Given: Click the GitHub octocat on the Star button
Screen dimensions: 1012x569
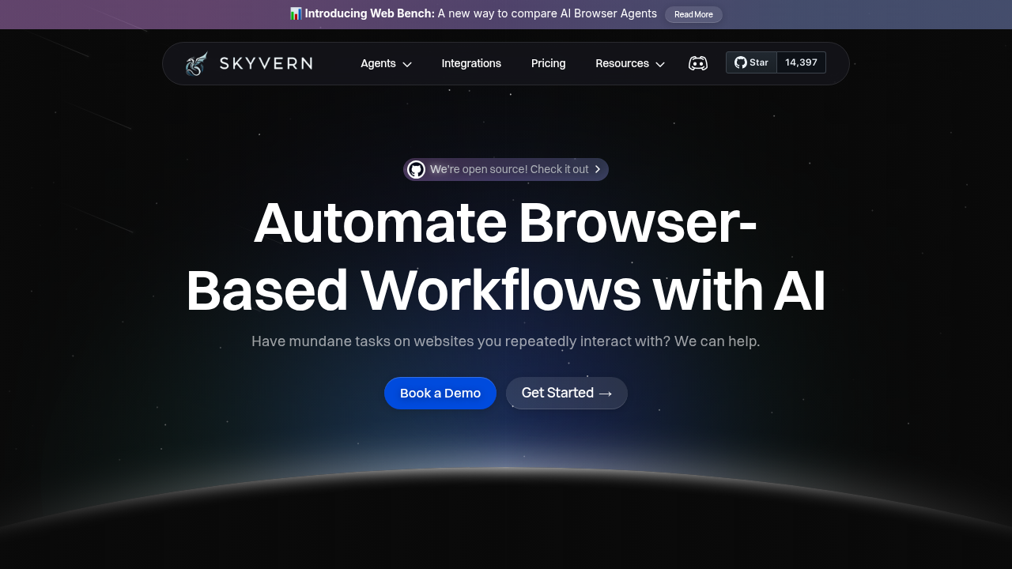Looking at the screenshot, I should point(740,62).
